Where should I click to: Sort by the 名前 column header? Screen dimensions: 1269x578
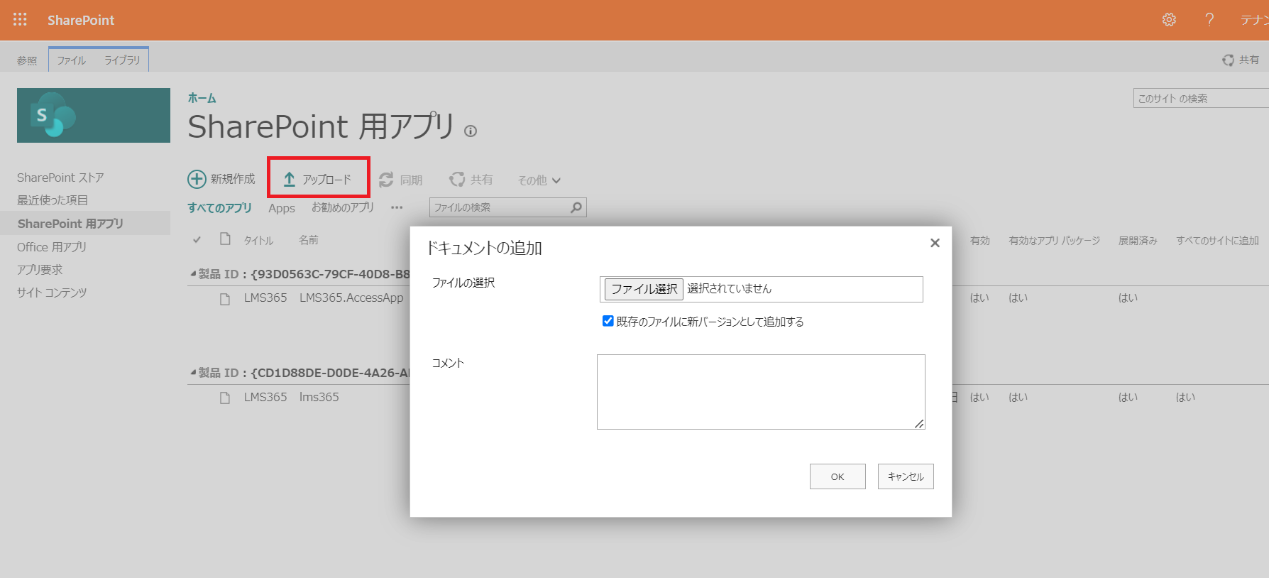point(309,240)
